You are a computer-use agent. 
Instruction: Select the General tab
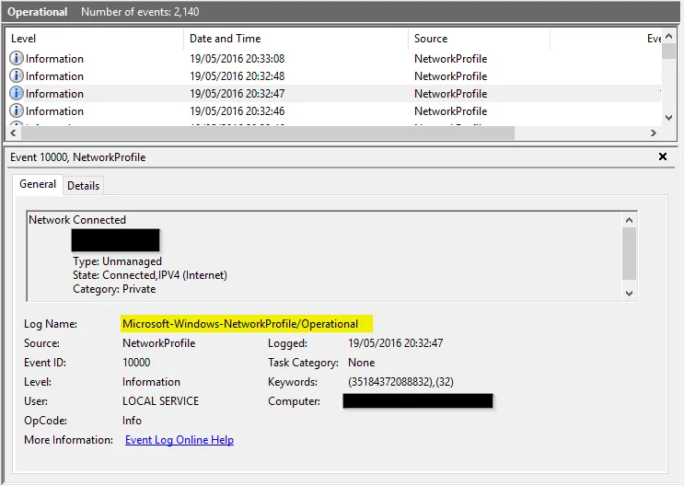point(38,184)
